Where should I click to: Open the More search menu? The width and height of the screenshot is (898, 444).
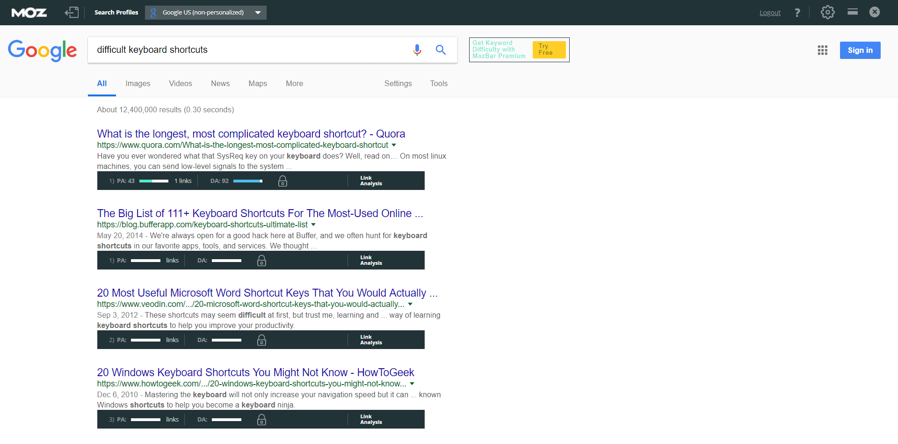(295, 83)
